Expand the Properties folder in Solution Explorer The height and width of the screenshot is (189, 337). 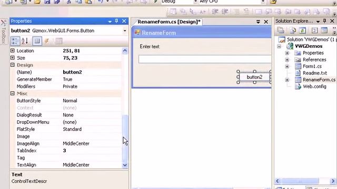(x=287, y=53)
